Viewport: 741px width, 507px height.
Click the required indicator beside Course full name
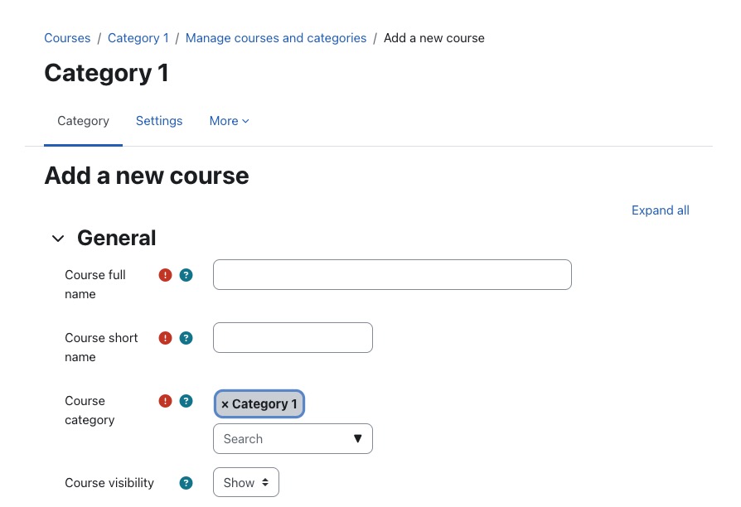click(165, 274)
